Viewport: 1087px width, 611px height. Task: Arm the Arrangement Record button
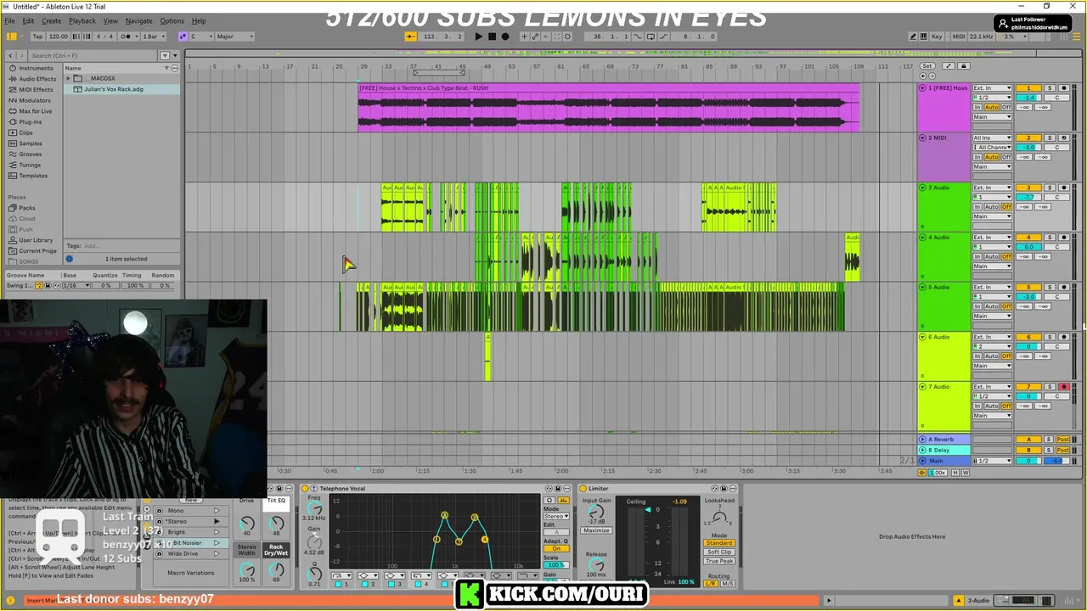point(505,36)
